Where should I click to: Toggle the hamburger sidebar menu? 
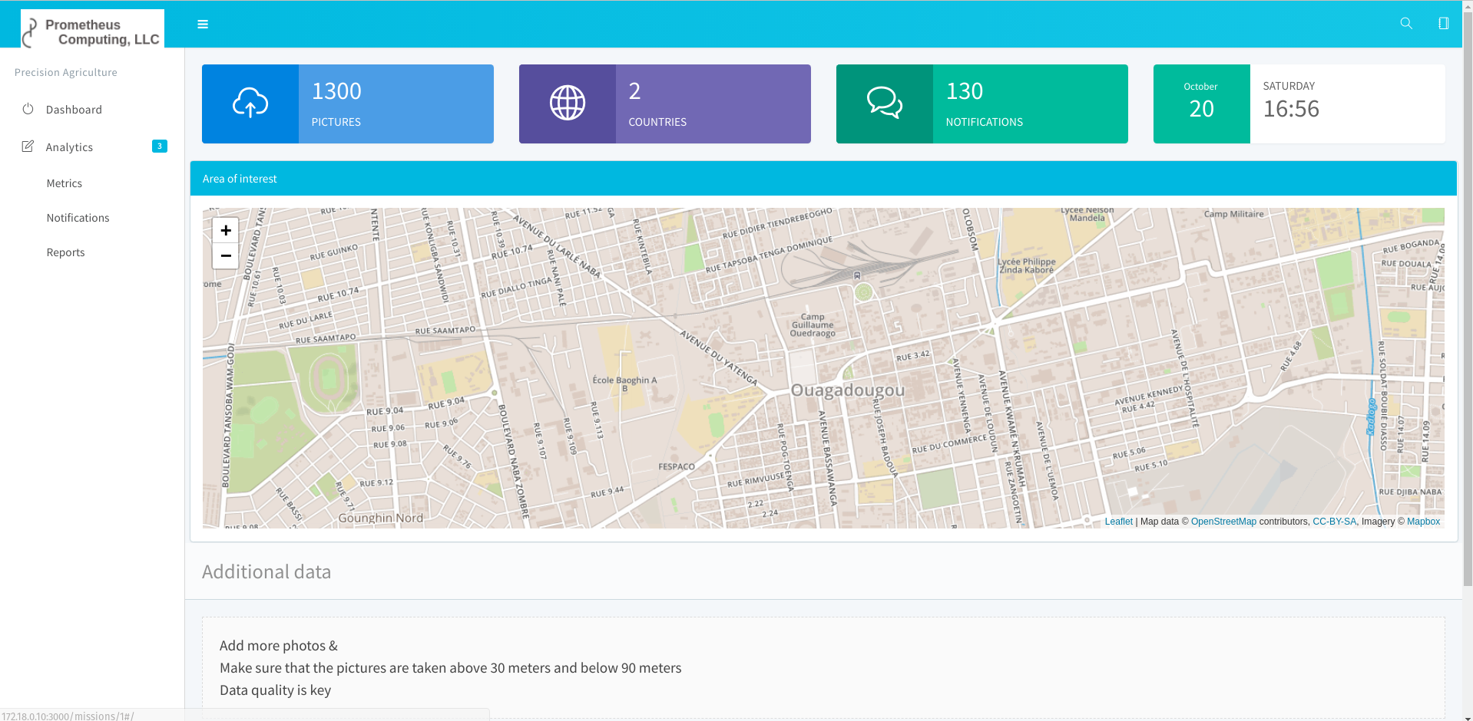[x=203, y=25]
